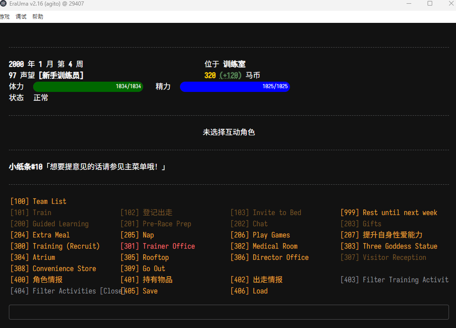This screenshot has width=456, height=328.
Task: Click the blue 精力 energy bar
Action: [x=235, y=87]
